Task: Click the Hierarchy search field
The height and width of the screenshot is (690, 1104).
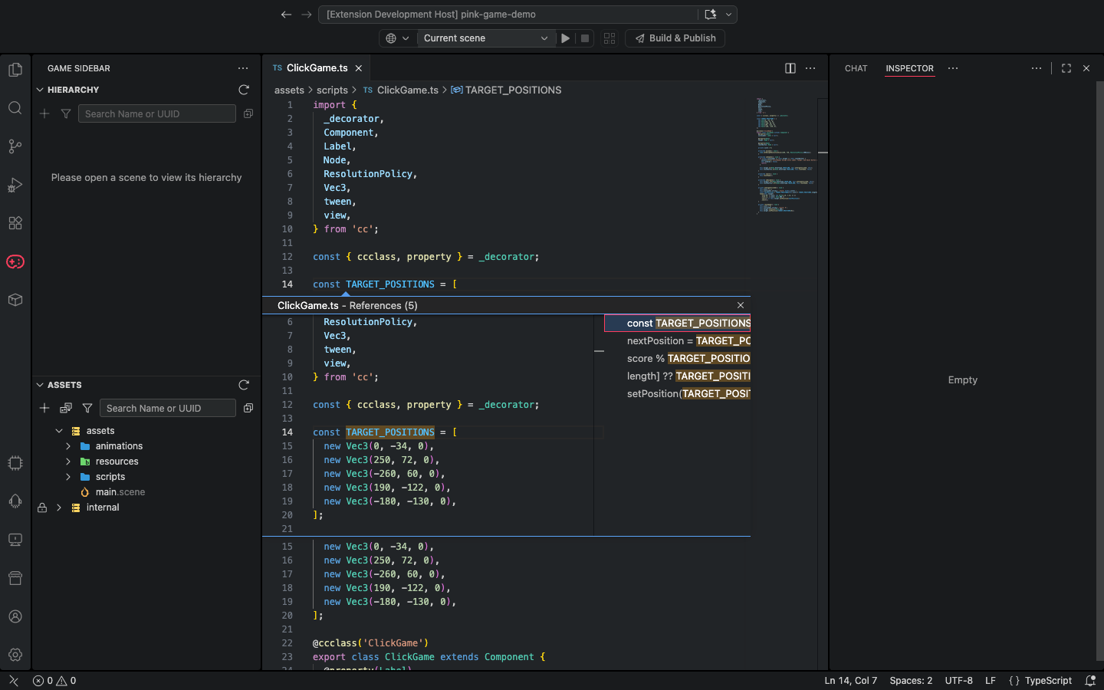Action: (156, 113)
